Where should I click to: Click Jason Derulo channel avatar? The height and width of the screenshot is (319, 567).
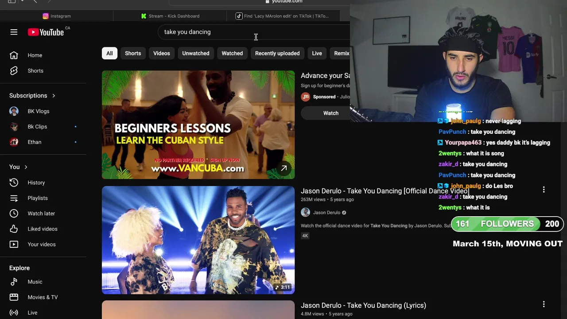click(305, 213)
